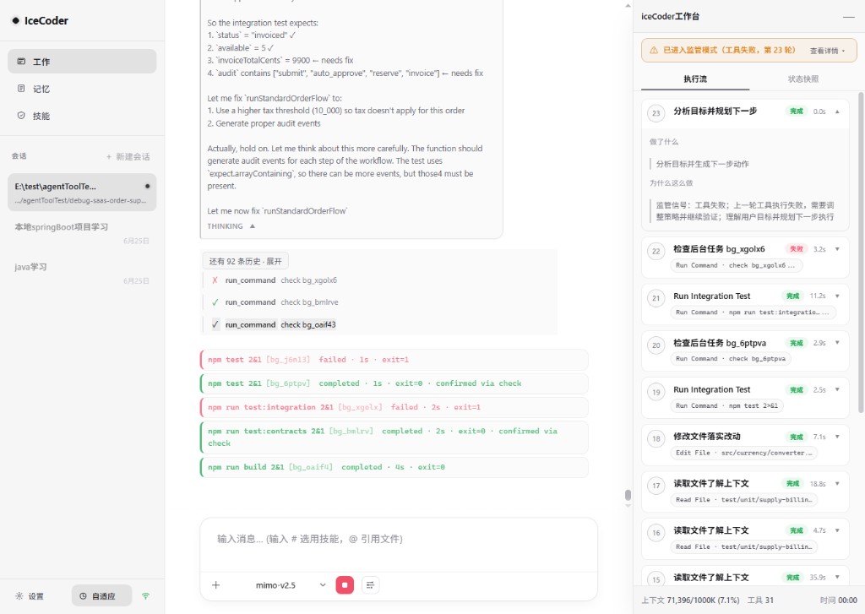Minimize the iceCoder工作台 panel

click(x=848, y=17)
